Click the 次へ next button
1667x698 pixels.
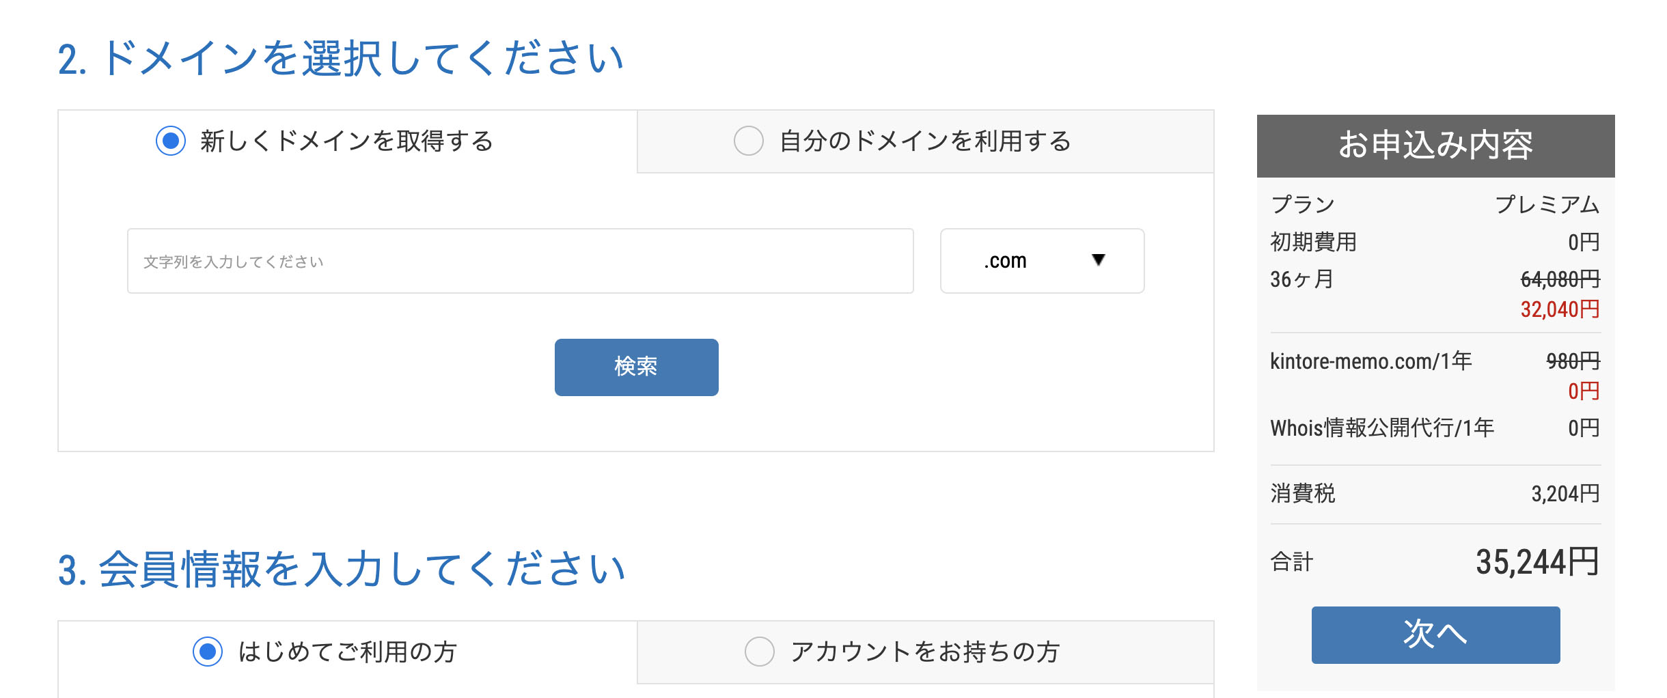[x=1435, y=634]
